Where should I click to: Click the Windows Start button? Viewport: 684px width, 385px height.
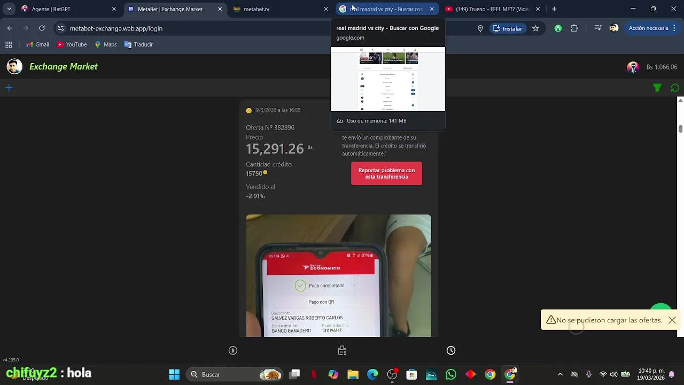tap(174, 374)
